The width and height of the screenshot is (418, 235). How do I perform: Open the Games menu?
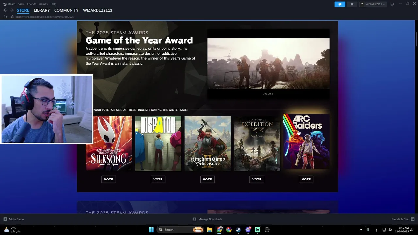click(x=43, y=4)
